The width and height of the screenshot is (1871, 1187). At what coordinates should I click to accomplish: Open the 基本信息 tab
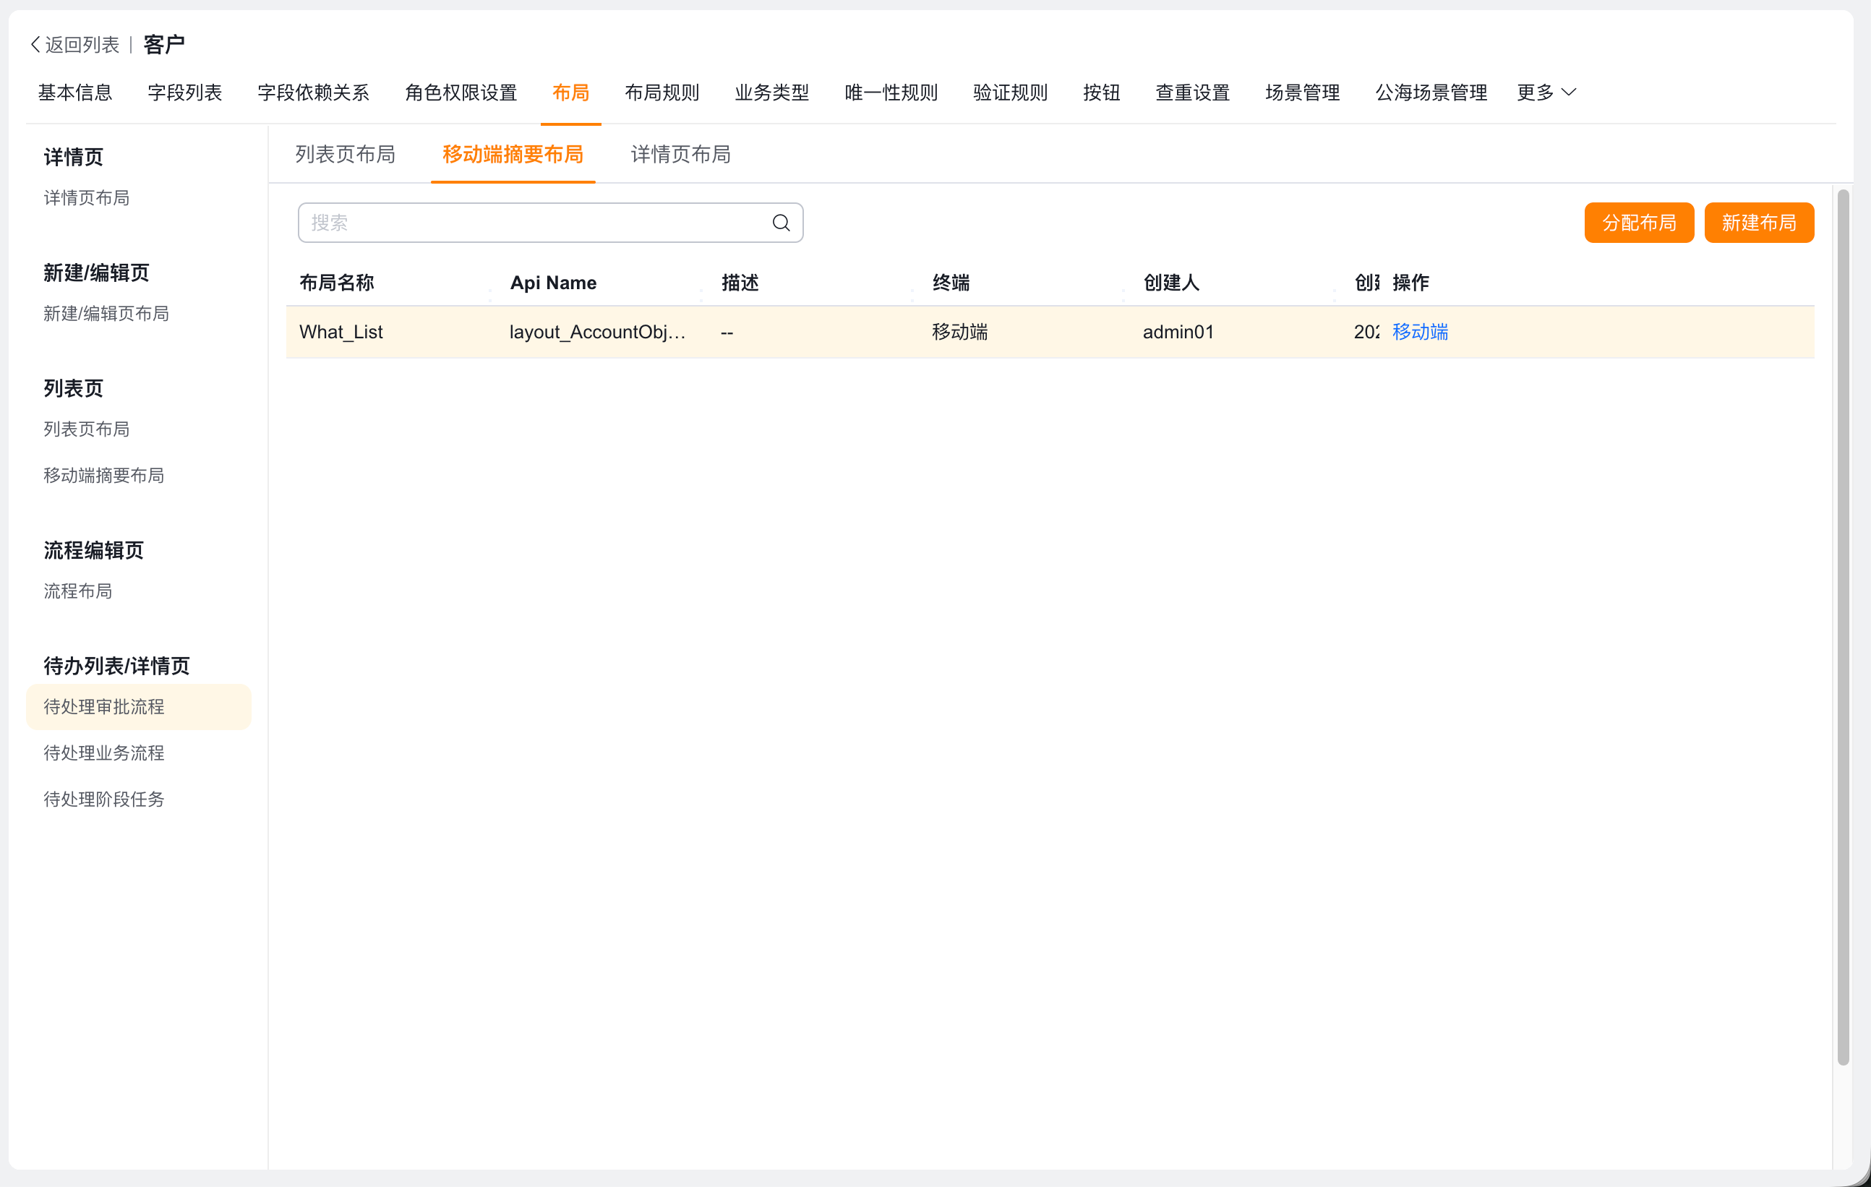pyautogui.click(x=75, y=93)
